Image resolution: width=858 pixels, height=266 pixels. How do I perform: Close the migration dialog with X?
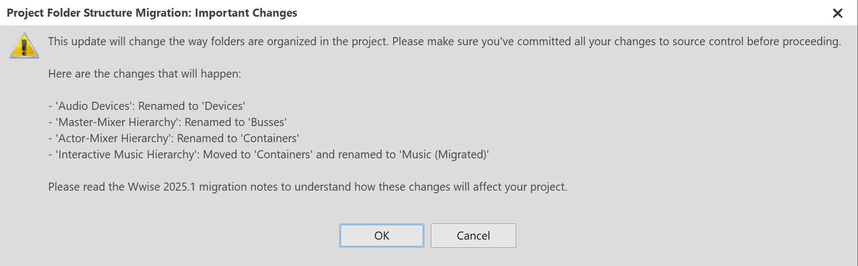[x=838, y=13]
